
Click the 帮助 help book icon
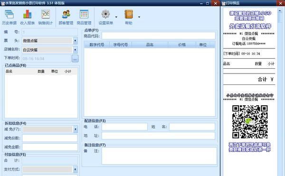pyautogui.click(x=129, y=14)
